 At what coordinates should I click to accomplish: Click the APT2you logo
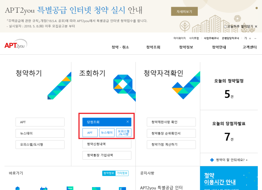(x=16, y=44)
